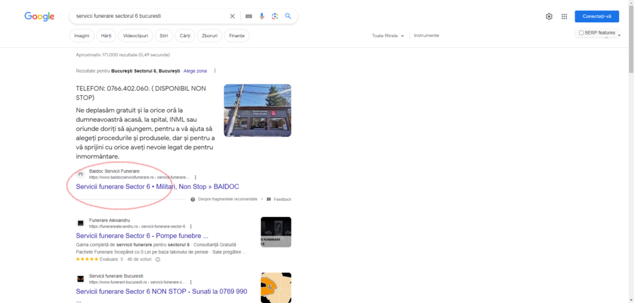Screen dimensions: 634x303
Task: Click the page vertical scrollbar thumb
Action: coord(631,40)
